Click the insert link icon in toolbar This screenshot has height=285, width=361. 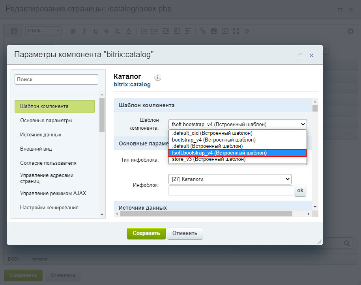point(202,31)
